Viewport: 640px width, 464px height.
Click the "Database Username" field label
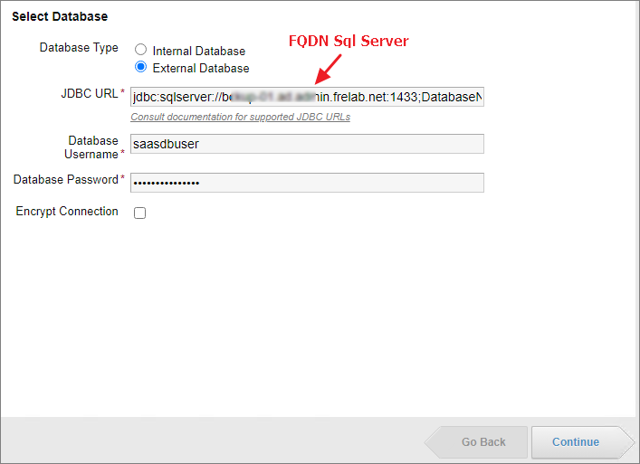coord(92,147)
